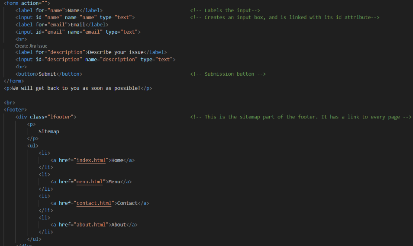
Task: Select the opening footer tag
Action: pyautogui.click(x=16, y=110)
